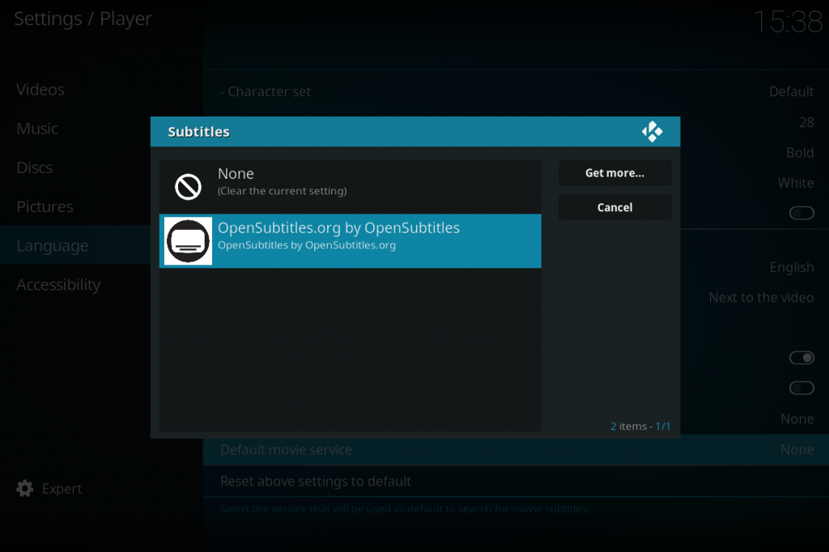829x552 pixels.
Task: Click the 2 items - 1/1 counter
Action: (640, 427)
